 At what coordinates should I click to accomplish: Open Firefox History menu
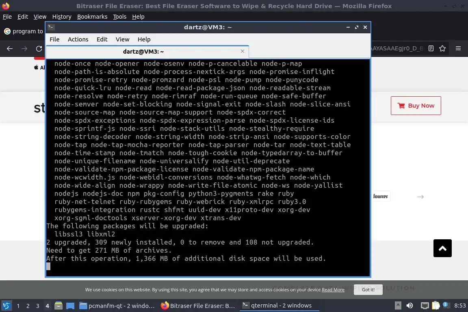pyautogui.click(x=62, y=17)
